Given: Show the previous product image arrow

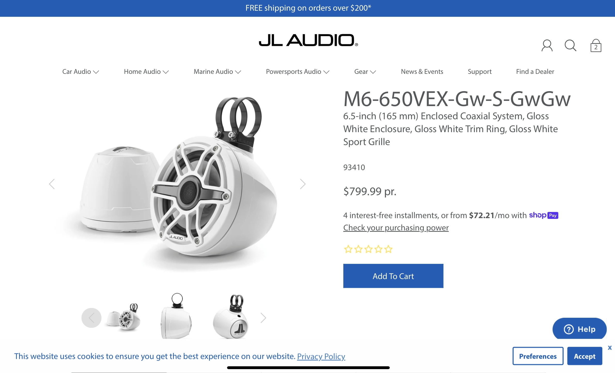Looking at the screenshot, I should [52, 184].
